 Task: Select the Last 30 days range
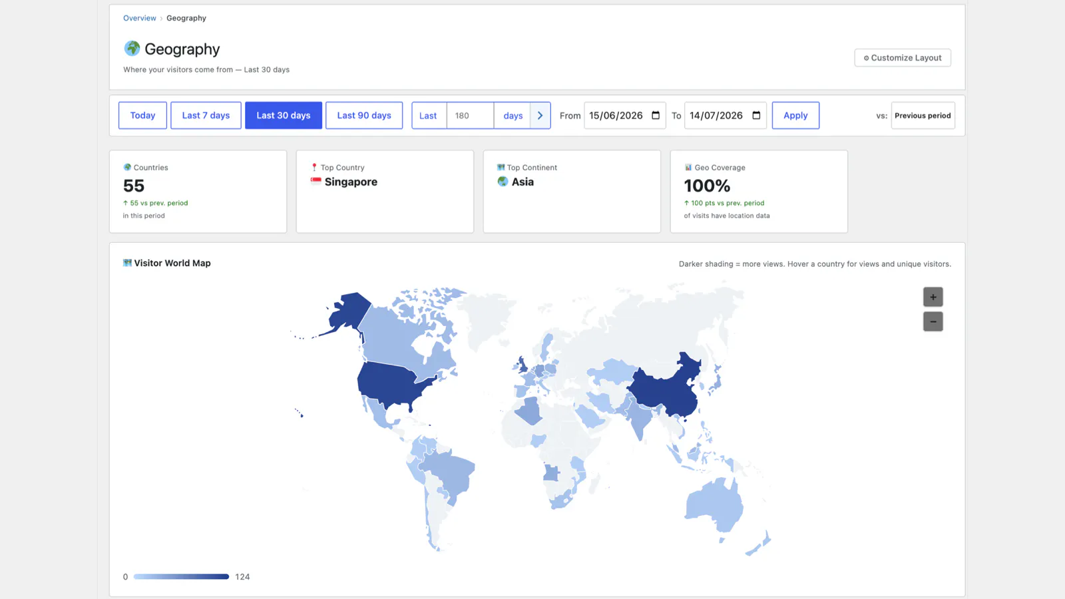[x=284, y=115]
